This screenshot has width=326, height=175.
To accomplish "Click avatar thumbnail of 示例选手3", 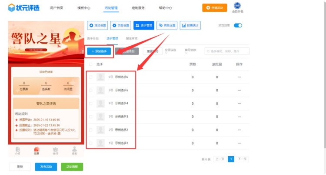I will pyautogui.click(x=101, y=117).
